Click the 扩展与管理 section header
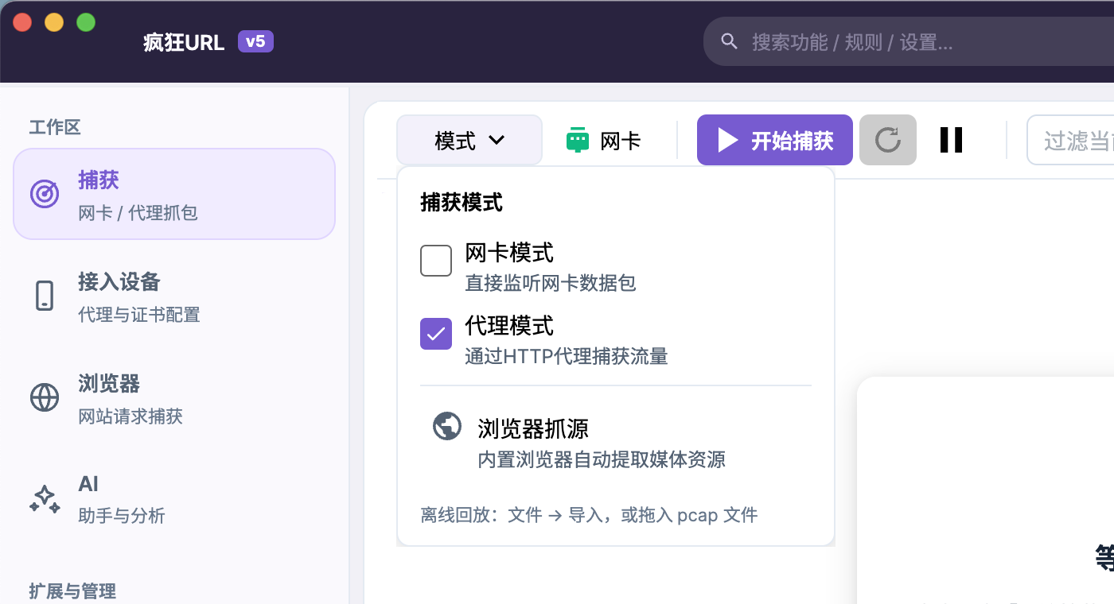The image size is (1114, 604). 72,590
